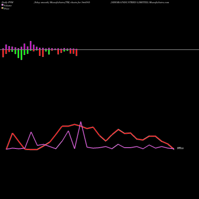Click the 'SIHORA INDUSTRIES LIMITED' title text
This screenshot has height=199, width=199.
tap(129, 2)
